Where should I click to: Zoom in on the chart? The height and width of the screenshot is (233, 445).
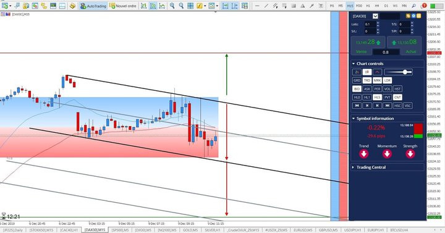(172, 6)
